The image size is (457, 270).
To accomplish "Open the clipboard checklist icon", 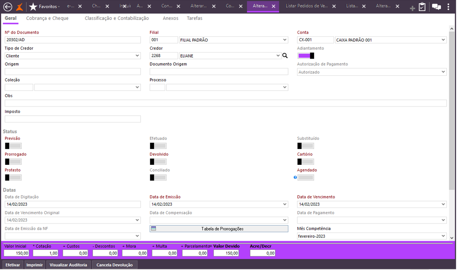I will pyautogui.click(x=422, y=7).
